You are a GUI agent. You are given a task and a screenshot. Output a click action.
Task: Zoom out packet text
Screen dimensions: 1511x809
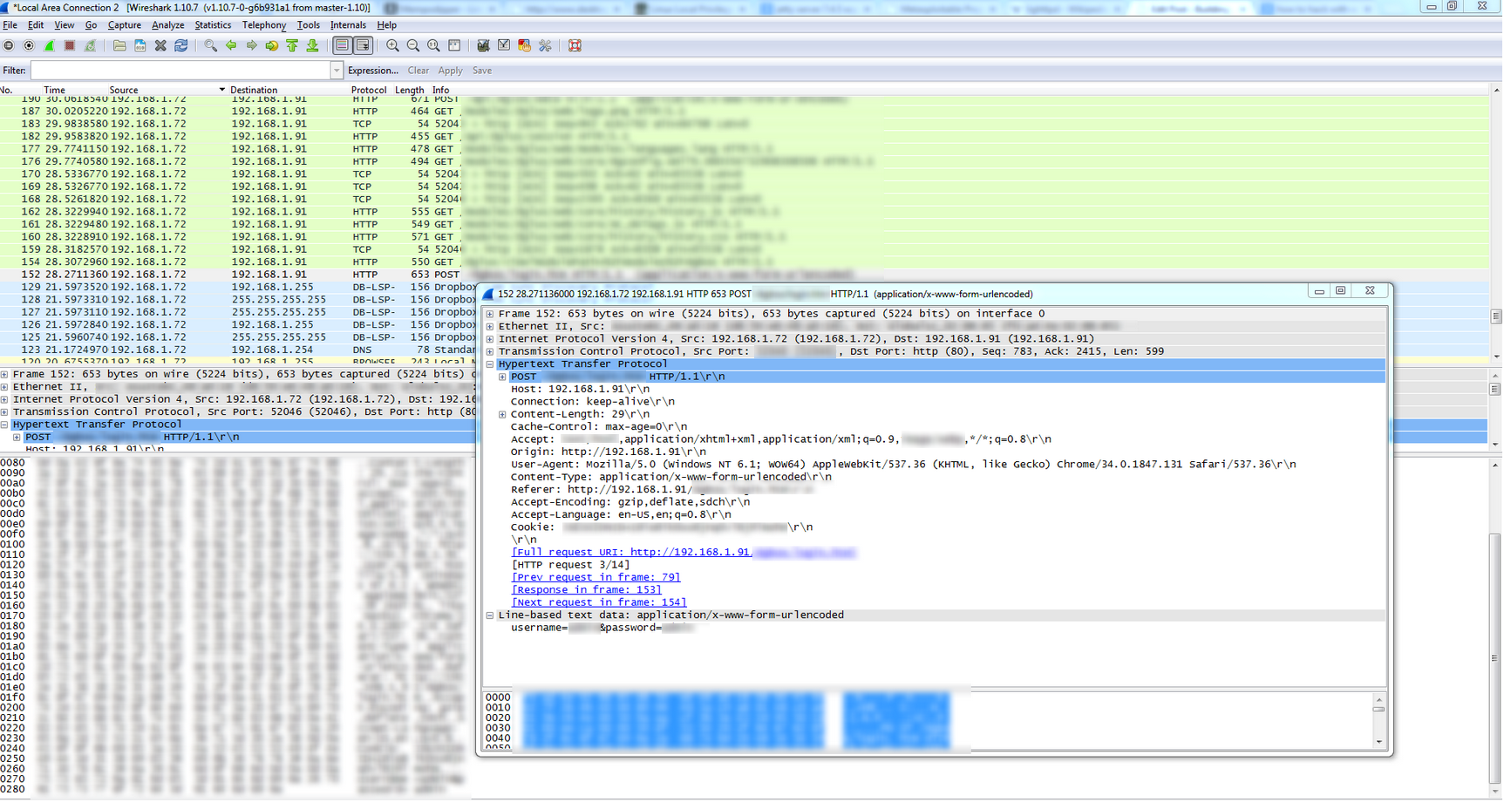click(413, 45)
